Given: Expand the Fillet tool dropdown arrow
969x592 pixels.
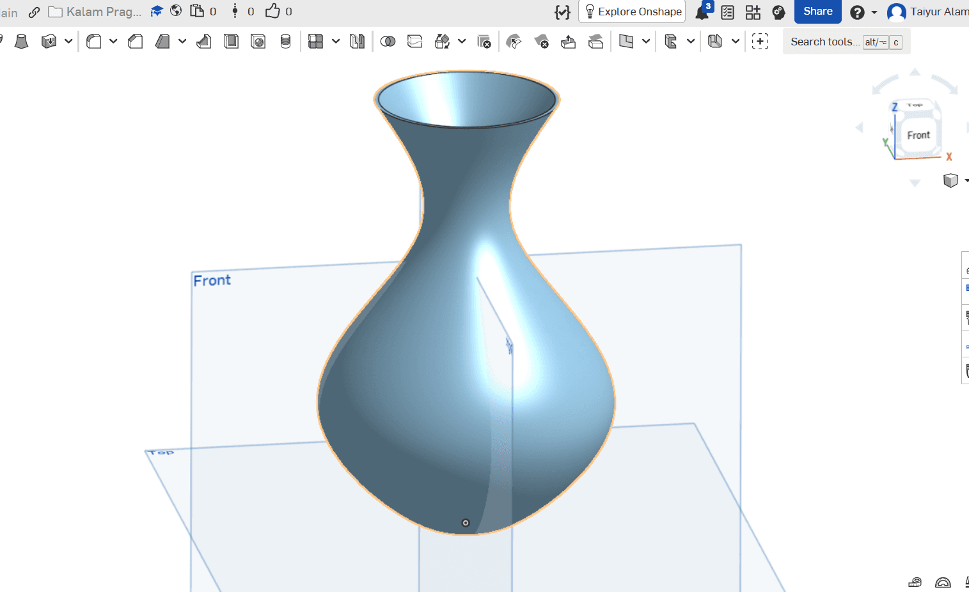Looking at the screenshot, I should point(113,42).
